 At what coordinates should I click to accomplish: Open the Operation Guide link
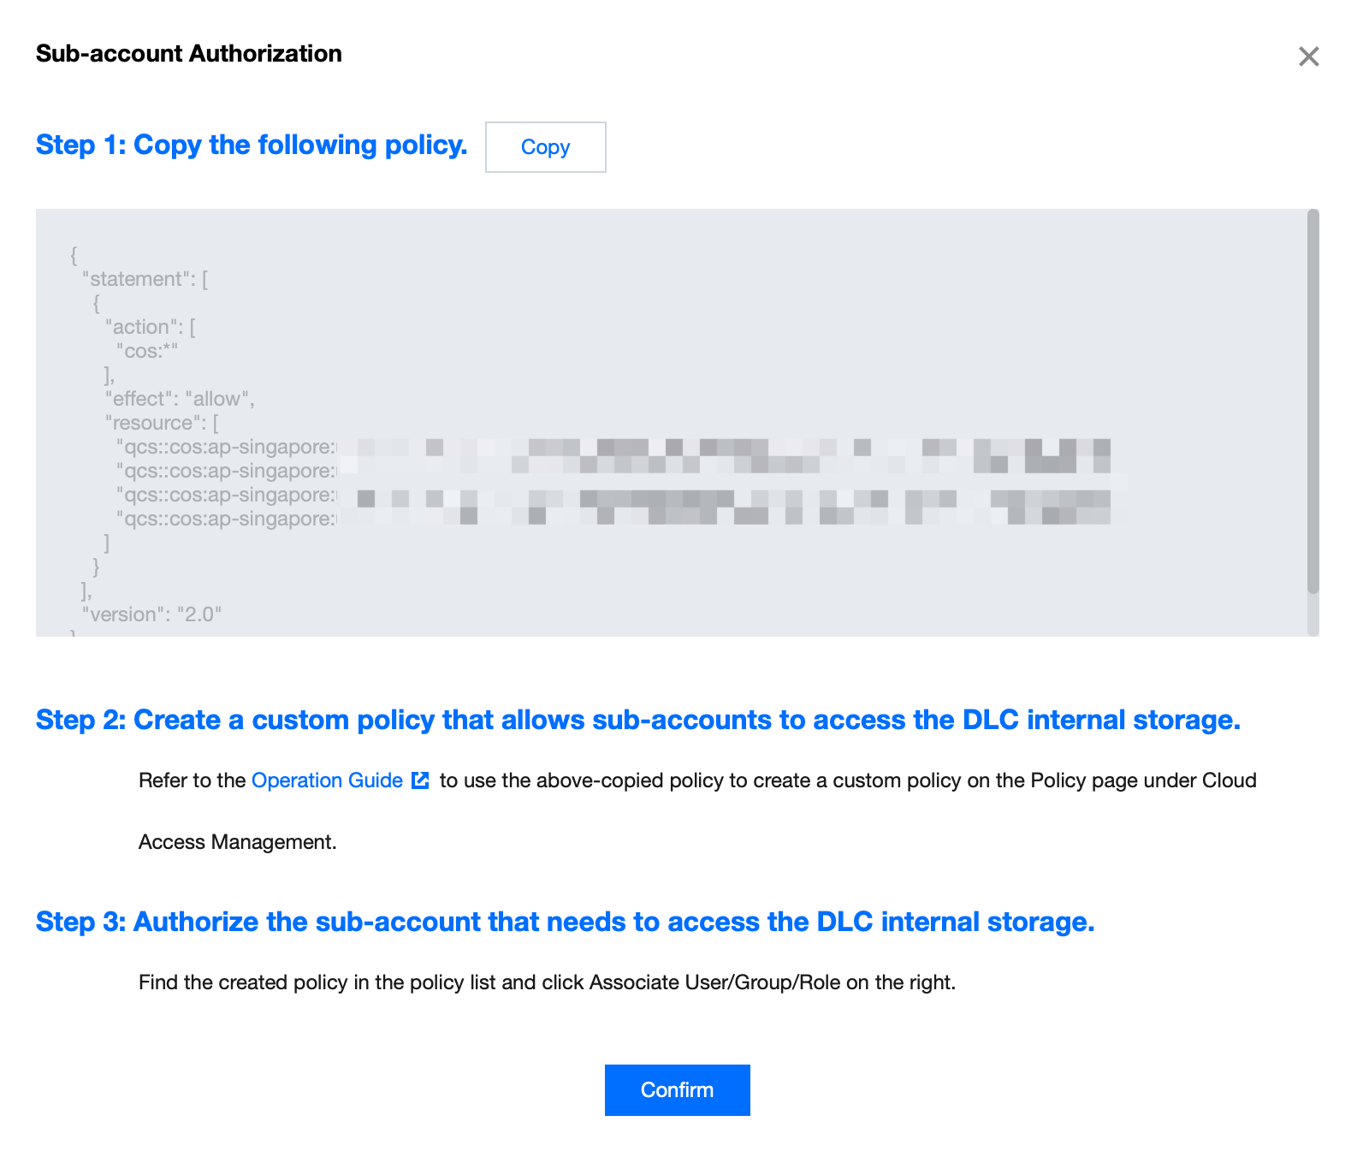327,780
